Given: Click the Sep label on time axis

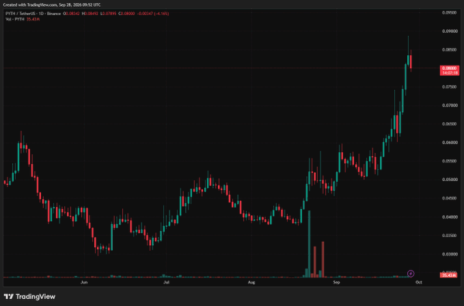Looking at the screenshot, I should 336,282.
